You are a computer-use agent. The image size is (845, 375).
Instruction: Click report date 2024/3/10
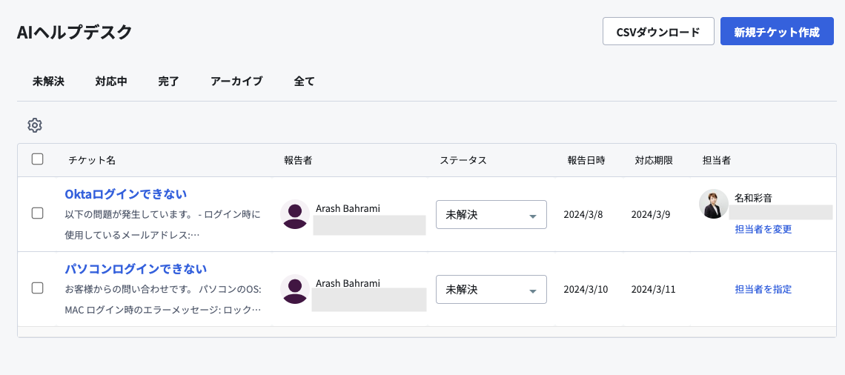(x=586, y=289)
